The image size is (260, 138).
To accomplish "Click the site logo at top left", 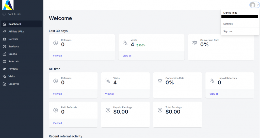I will point(8,5).
